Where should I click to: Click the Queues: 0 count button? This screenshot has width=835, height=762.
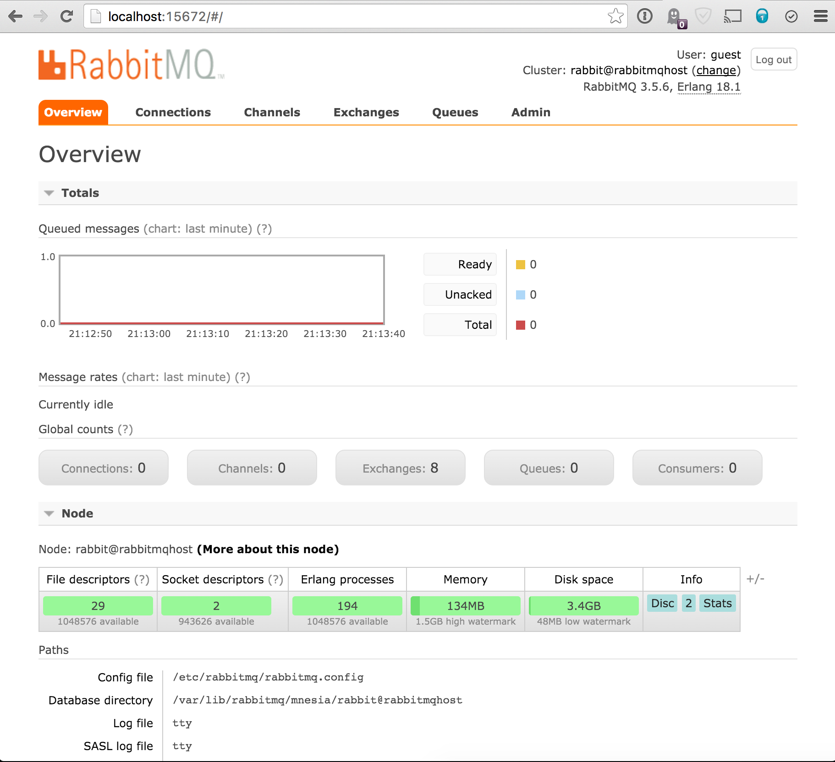click(x=549, y=468)
